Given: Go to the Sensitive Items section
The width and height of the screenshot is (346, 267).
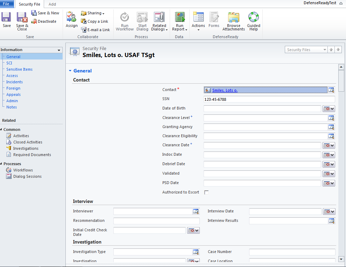Looking at the screenshot, I should (x=19, y=69).
